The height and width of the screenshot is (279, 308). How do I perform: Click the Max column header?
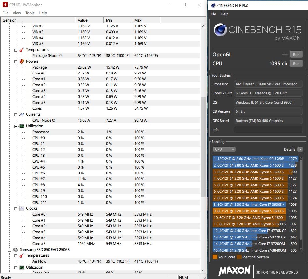(146, 20)
